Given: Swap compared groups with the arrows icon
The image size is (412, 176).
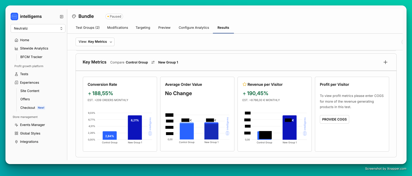Looking at the screenshot, I should (x=153, y=62).
